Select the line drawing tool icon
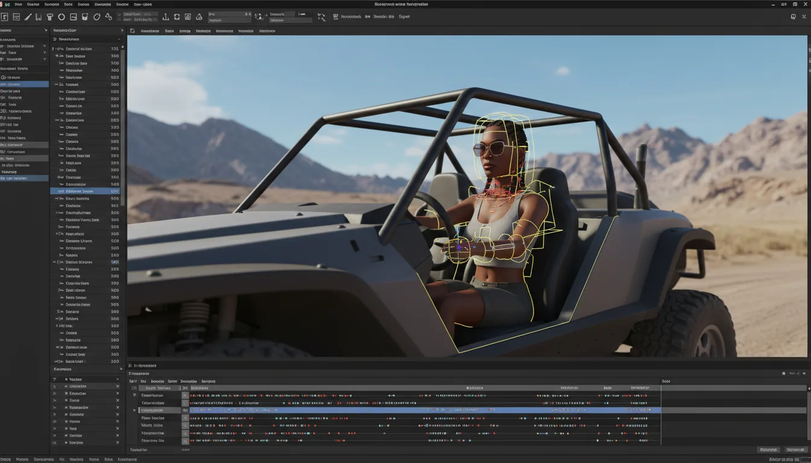This screenshot has width=811, height=463. click(28, 16)
